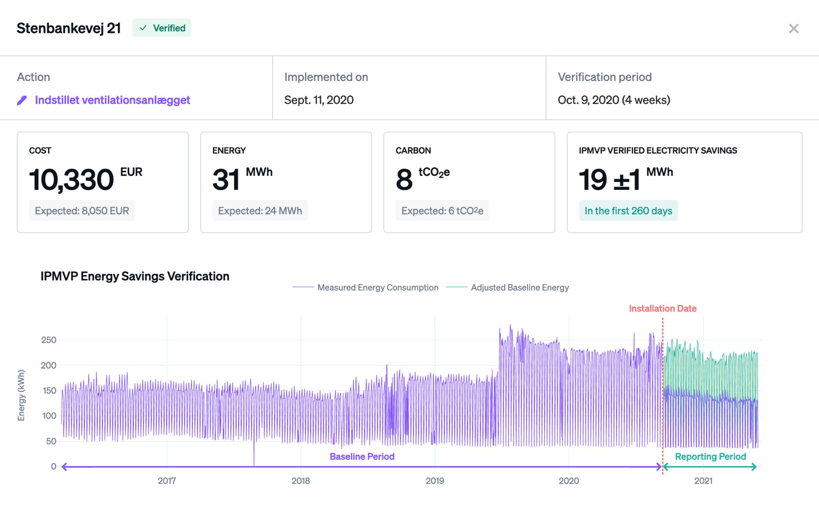819x520 pixels.
Task: Click the 'In the first 260 days' badge
Action: [x=628, y=211]
